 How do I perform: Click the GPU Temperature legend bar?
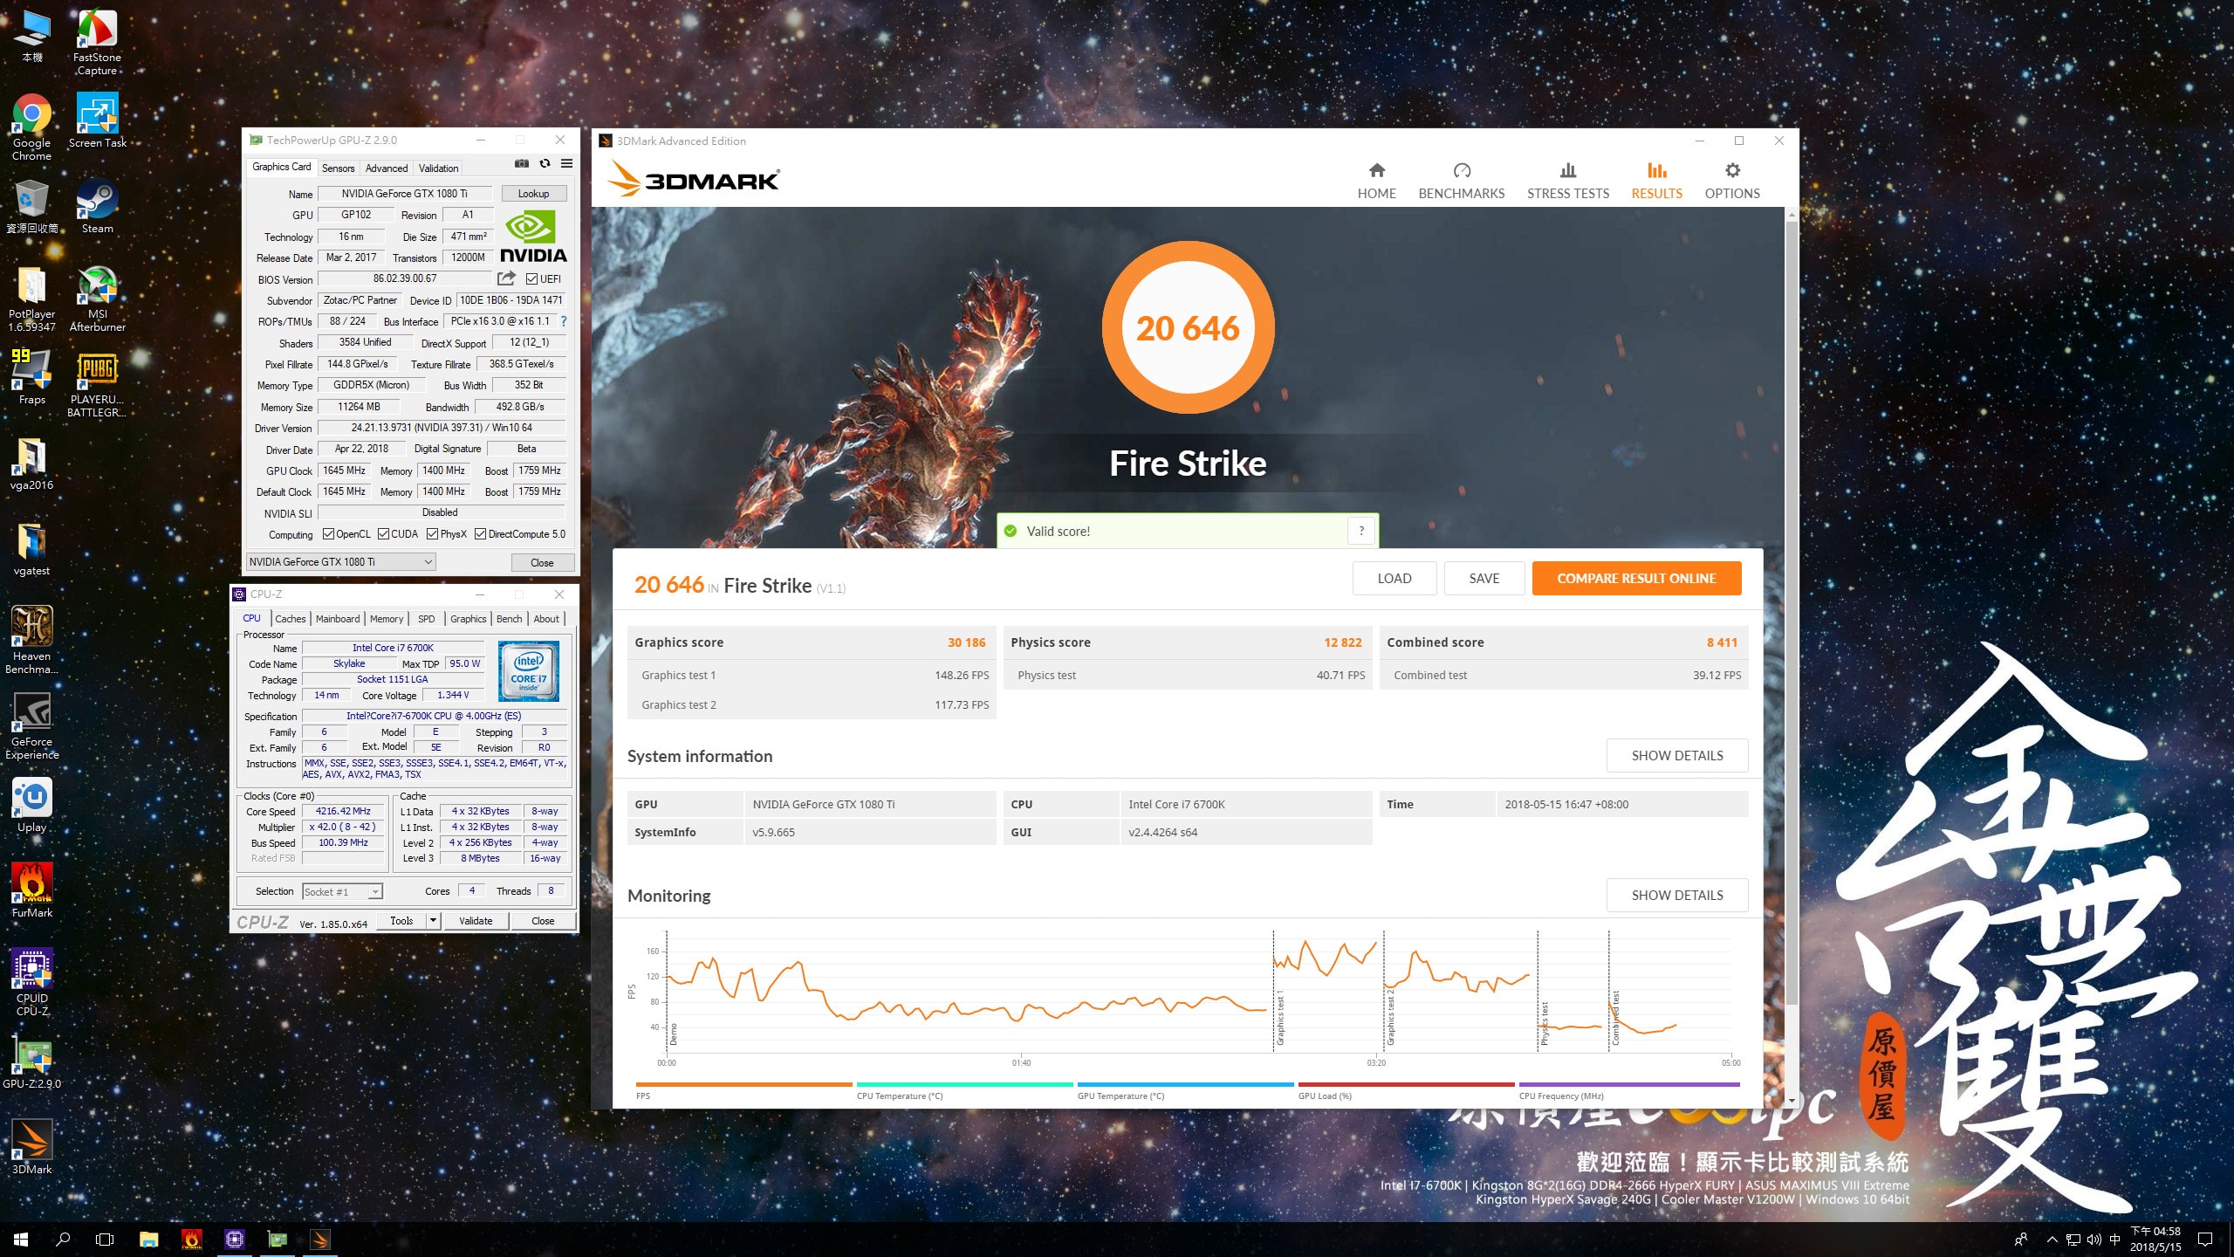pyautogui.click(x=1185, y=1084)
